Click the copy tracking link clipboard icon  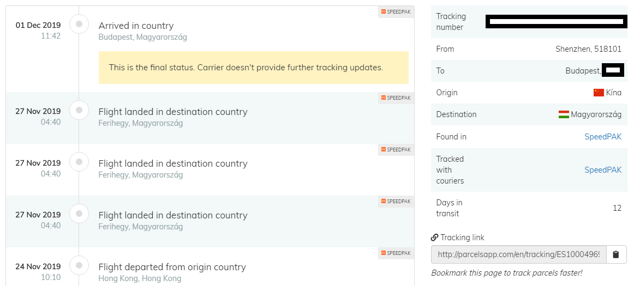616,254
